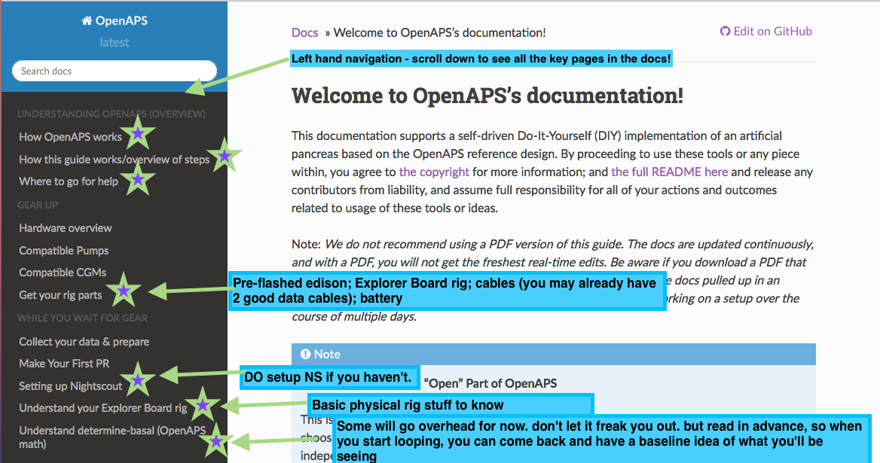Open Compatible CGMs page

(x=63, y=273)
